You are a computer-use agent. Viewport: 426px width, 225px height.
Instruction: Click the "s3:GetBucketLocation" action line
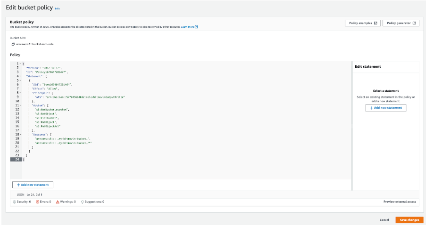coord(52,110)
